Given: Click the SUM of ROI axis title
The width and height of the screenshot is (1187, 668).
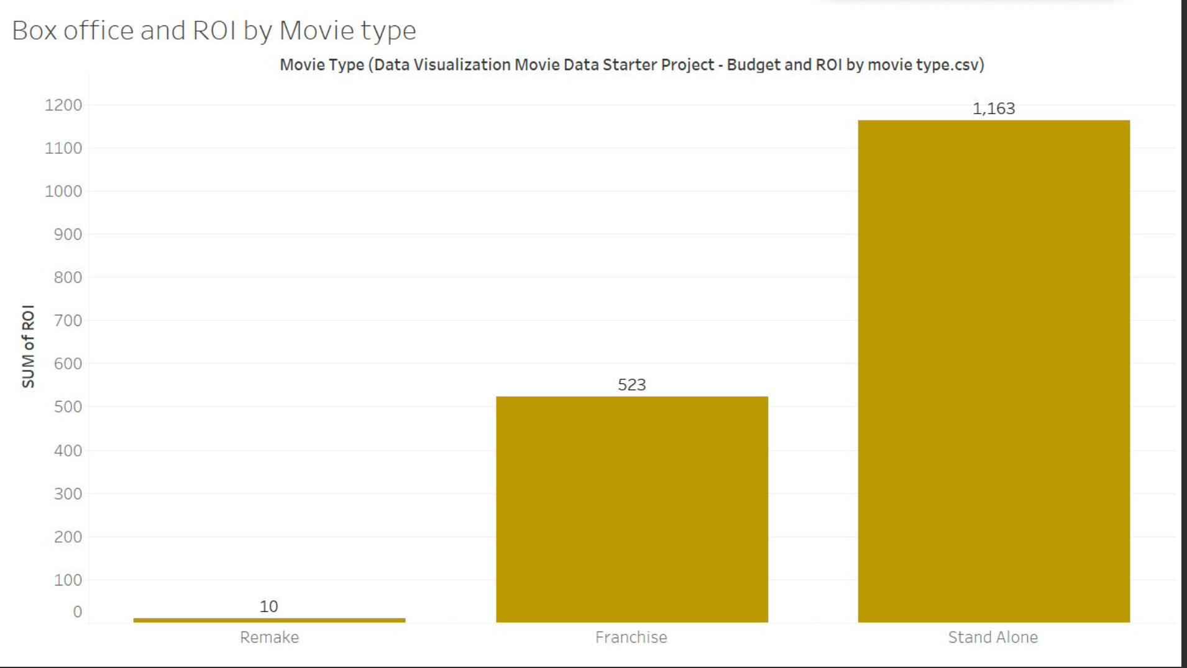Looking at the screenshot, I should (28, 346).
